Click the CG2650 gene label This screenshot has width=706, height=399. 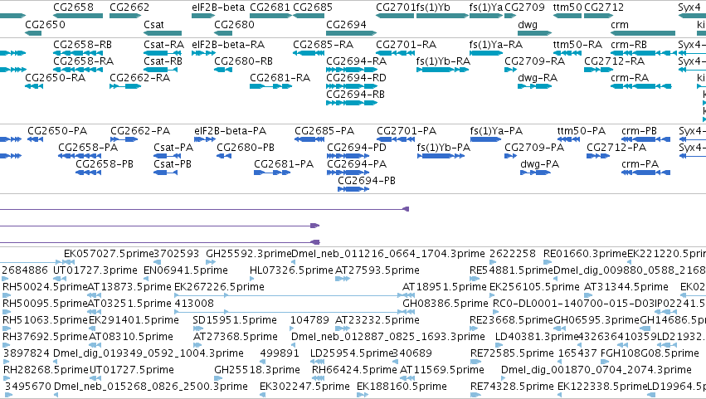tap(45, 24)
